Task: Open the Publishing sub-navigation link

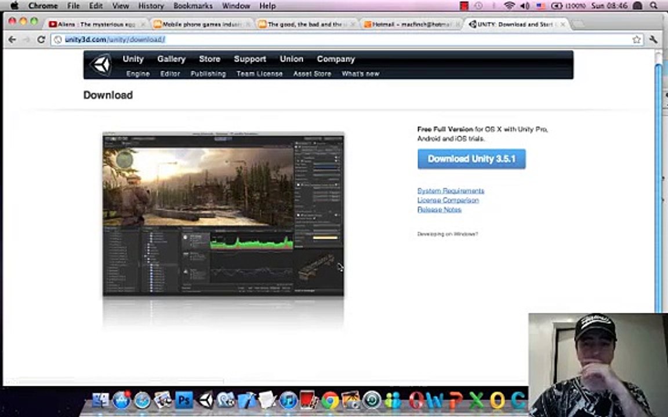Action: pyautogui.click(x=208, y=74)
